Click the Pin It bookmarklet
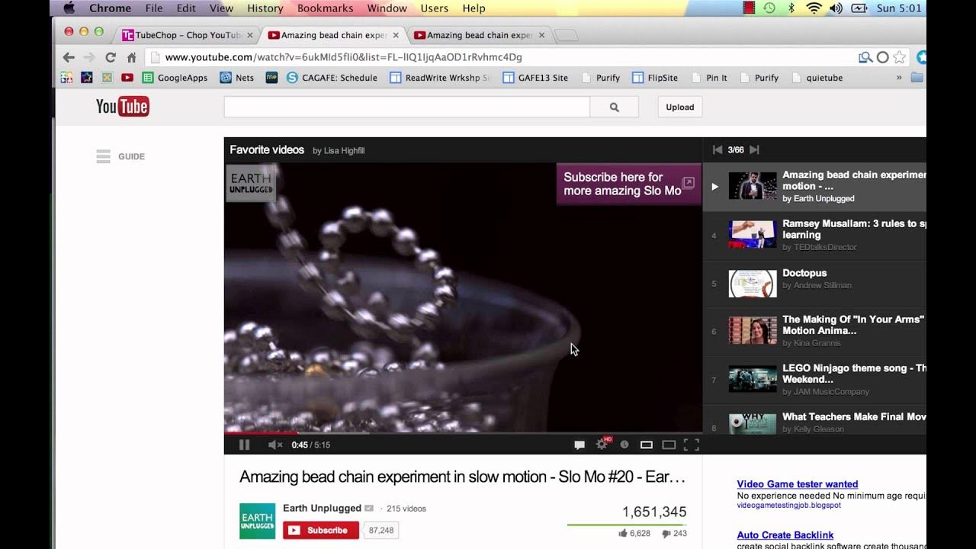Screen dimensions: 976x549 click(x=709, y=78)
